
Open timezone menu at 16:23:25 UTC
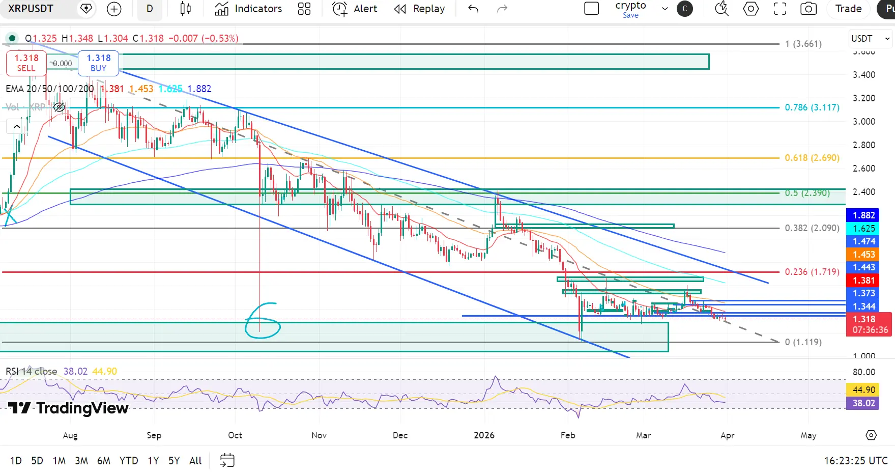(856, 461)
